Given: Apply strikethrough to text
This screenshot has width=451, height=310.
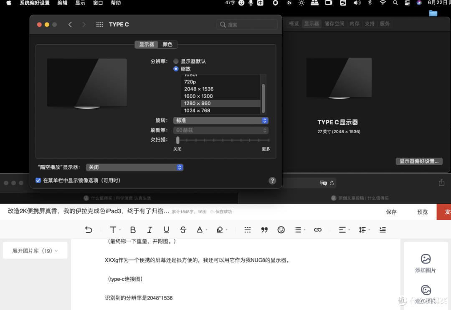Looking at the screenshot, I should (183, 229).
